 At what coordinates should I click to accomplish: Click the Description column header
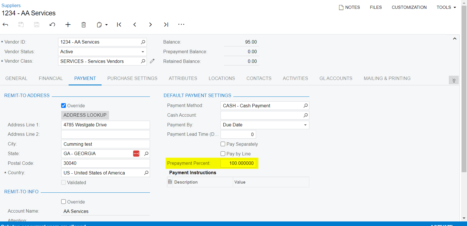[x=203, y=182]
